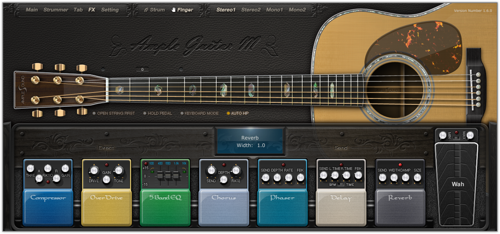Image resolution: width=500 pixels, height=234 pixels.
Task: Disable the Auto HP option
Action: tap(238, 113)
